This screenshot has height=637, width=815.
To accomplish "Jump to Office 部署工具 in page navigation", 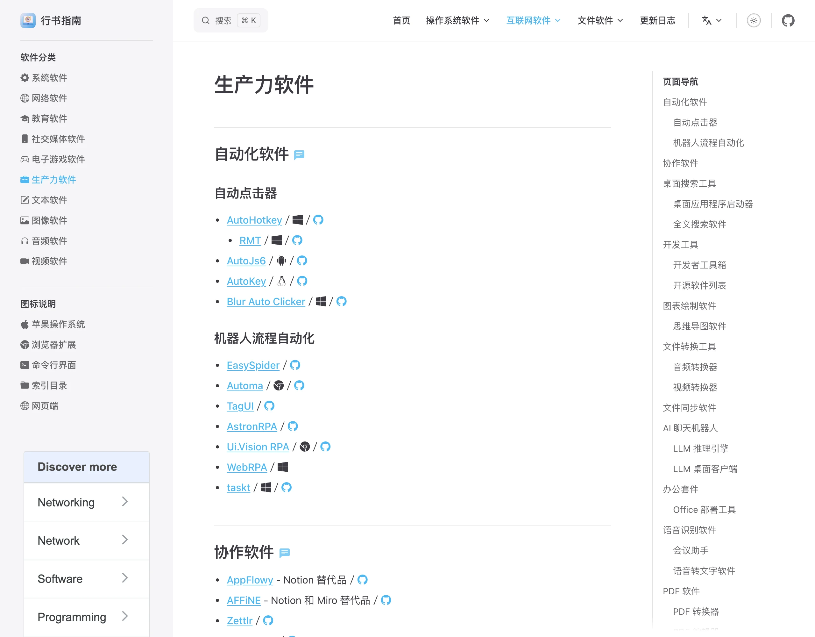I will click(704, 510).
